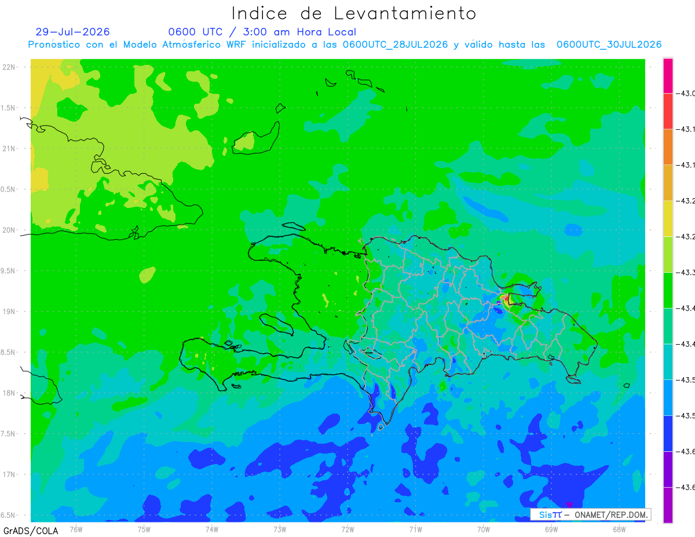This screenshot has width=695, height=537.
Task: Select the lowest purple swatch of the colorbar
Action: click(x=668, y=505)
